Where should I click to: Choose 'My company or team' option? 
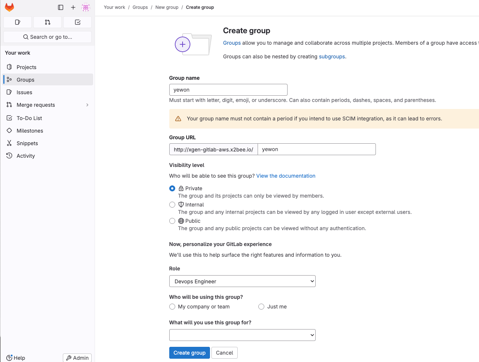point(172,307)
